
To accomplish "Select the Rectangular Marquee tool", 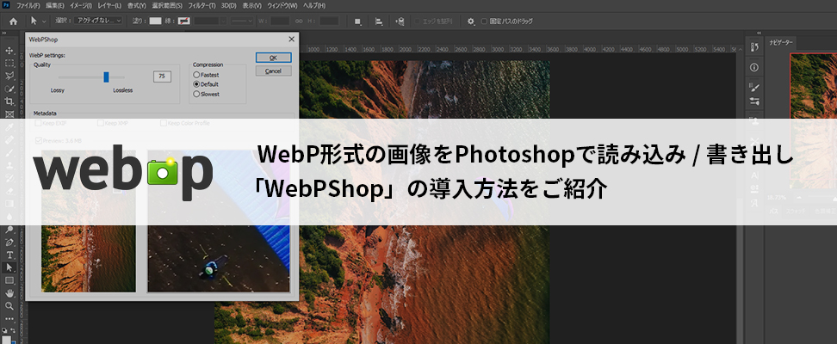I will pos(9,63).
